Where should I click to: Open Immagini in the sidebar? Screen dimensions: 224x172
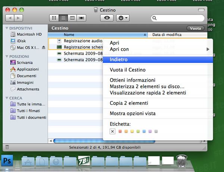[x=22, y=82]
